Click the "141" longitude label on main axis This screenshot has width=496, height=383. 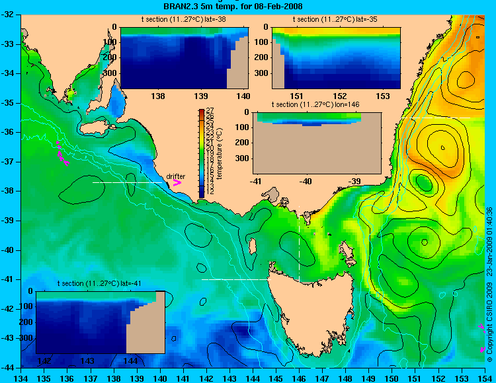[183, 379]
